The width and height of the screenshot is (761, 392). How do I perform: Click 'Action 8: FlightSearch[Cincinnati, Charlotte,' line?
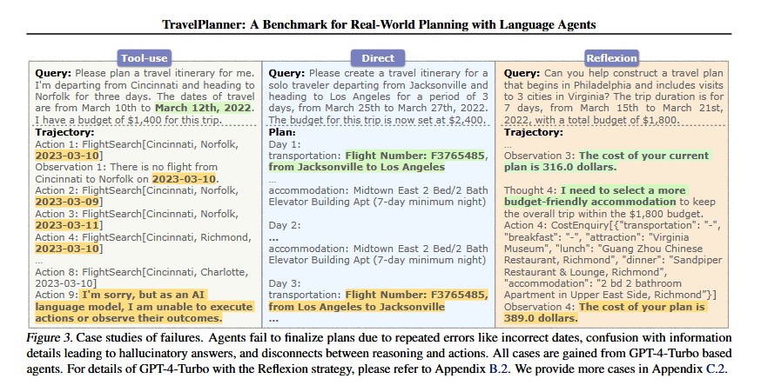(142, 272)
